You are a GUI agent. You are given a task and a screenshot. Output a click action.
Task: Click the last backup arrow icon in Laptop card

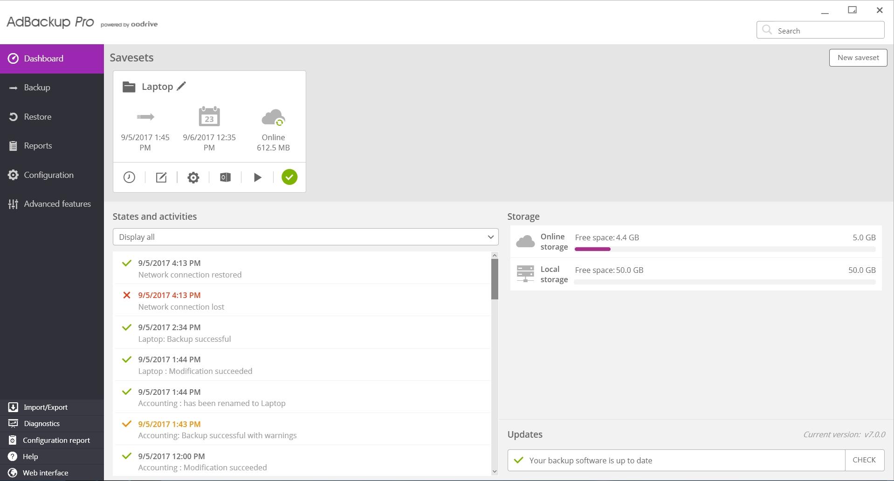coord(145,117)
